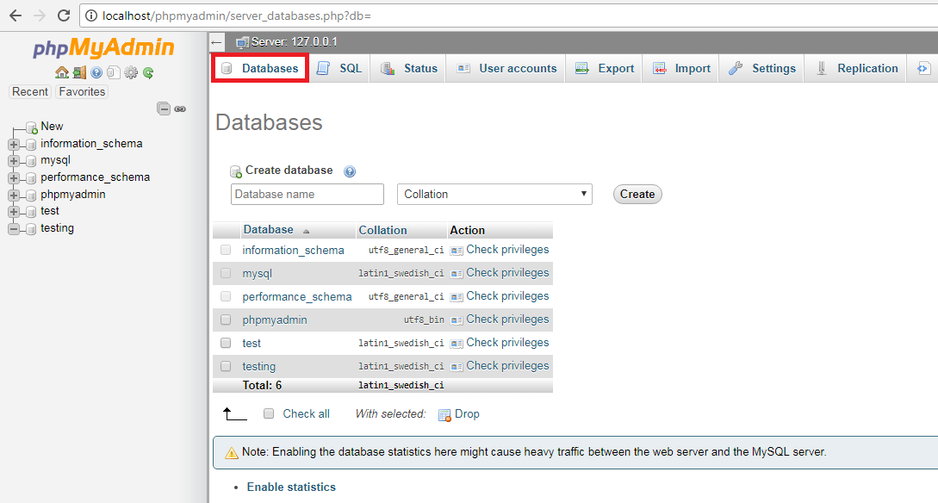The height and width of the screenshot is (503, 938).
Task: Reload navigation panel with green refresh icon
Action: coord(148,72)
